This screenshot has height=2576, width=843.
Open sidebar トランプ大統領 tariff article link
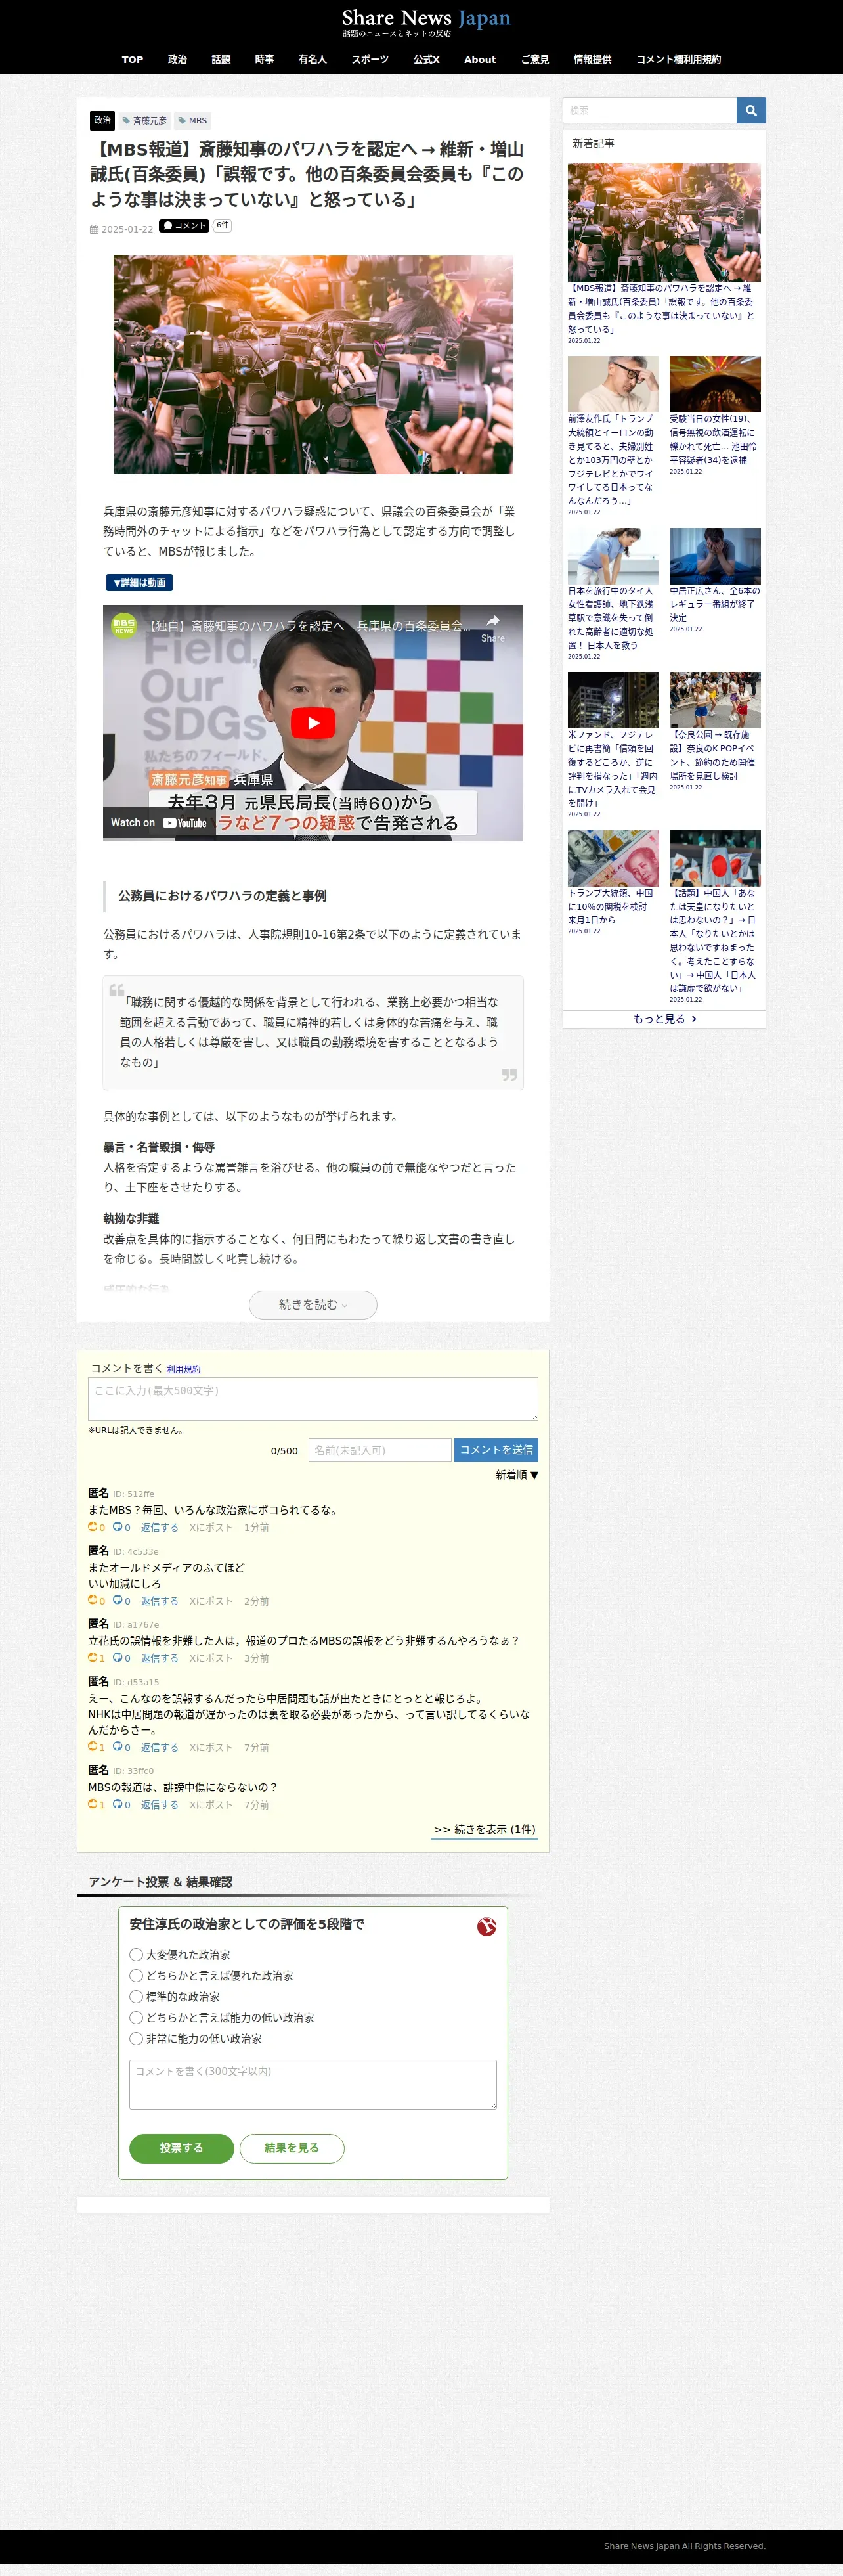click(x=611, y=906)
